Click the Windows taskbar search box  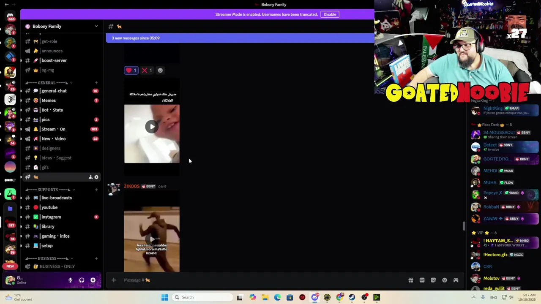tap(203, 297)
